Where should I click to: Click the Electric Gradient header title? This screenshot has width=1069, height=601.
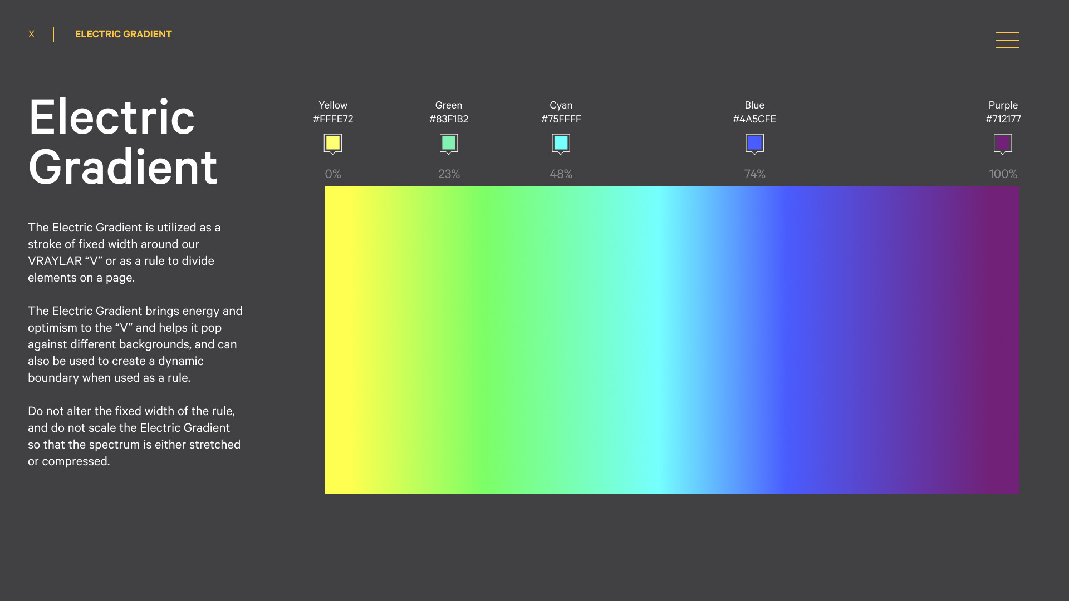click(123, 34)
